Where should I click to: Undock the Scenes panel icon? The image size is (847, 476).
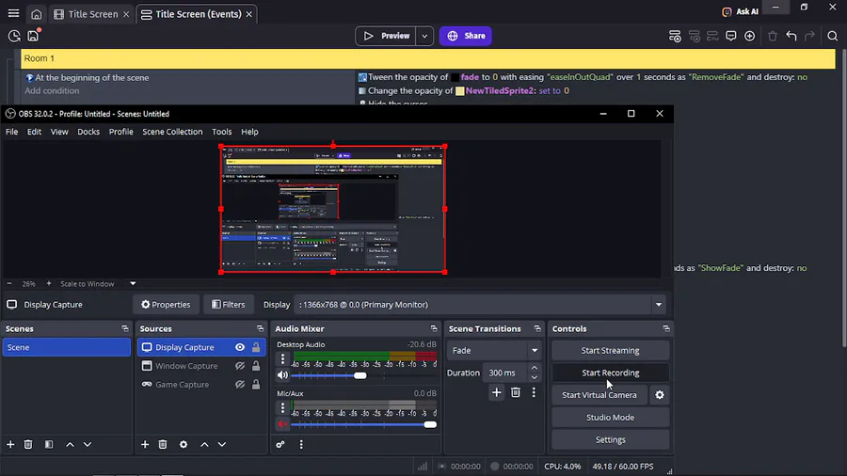125,328
